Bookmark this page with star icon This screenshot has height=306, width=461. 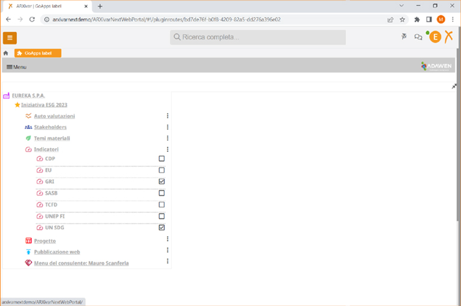[402, 19]
